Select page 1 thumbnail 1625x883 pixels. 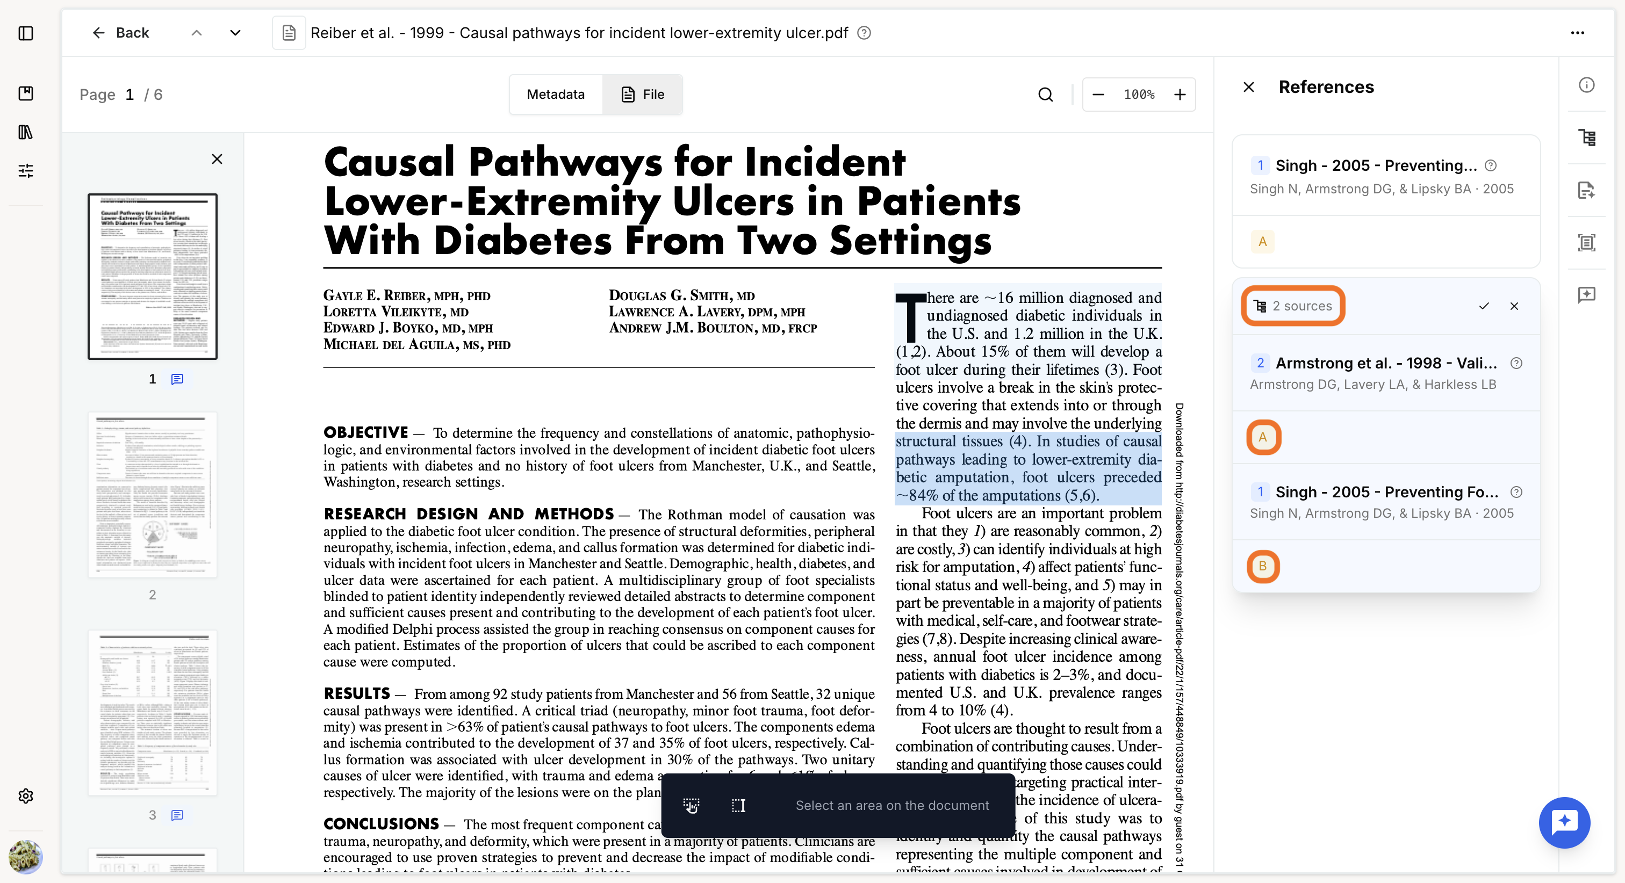(153, 276)
